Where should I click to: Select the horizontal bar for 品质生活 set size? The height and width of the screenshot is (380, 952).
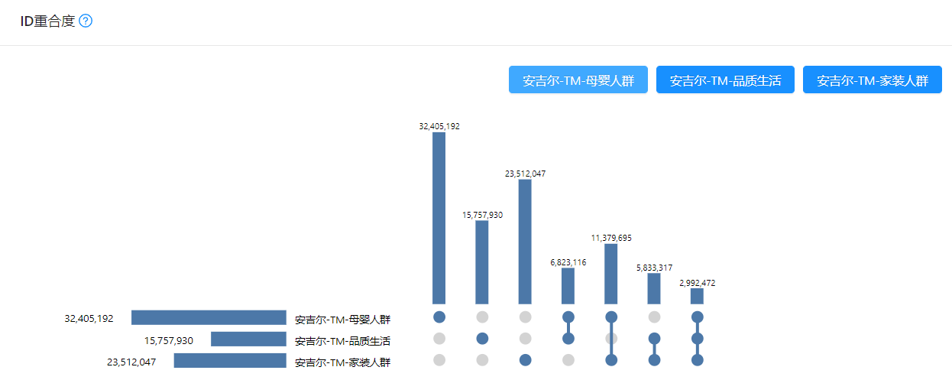[x=248, y=339]
